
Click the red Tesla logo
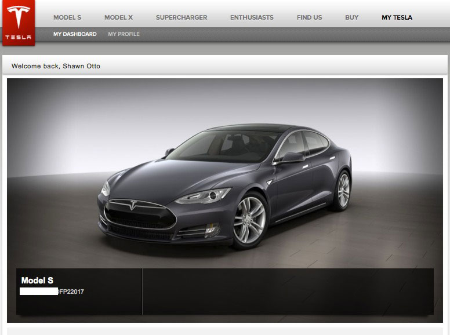click(x=19, y=23)
